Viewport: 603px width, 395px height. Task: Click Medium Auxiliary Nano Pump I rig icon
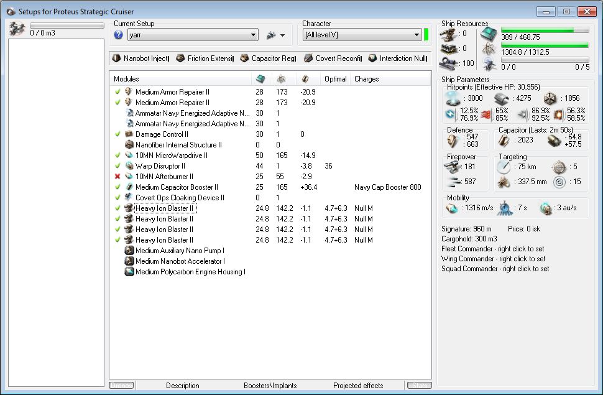[x=129, y=251]
